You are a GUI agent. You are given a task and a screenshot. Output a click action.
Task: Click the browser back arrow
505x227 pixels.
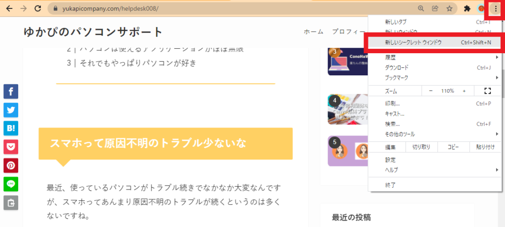click(9, 9)
